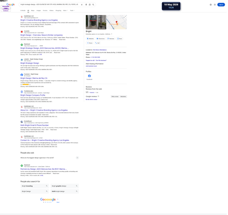
Task: Click the Directions button in the Bright panel
Action: click(x=101, y=39)
